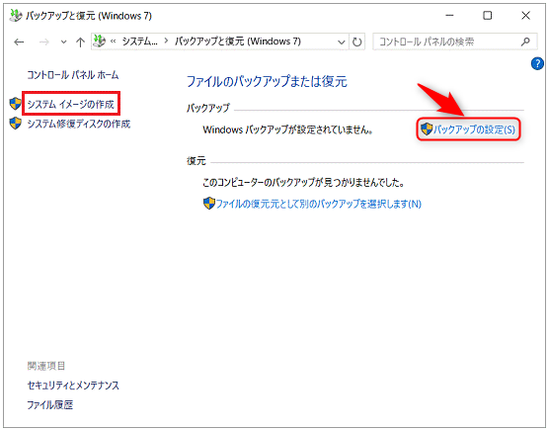Open セキュリティとメンテナンス related link
The height and width of the screenshot is (430, 549).
point(73,386)
